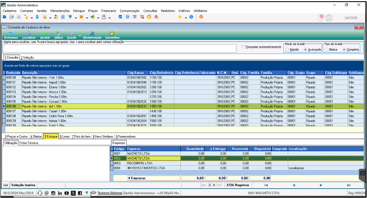Select Rápida grade mode radio
Screen dimensions: 367x198
coord(287,50)
